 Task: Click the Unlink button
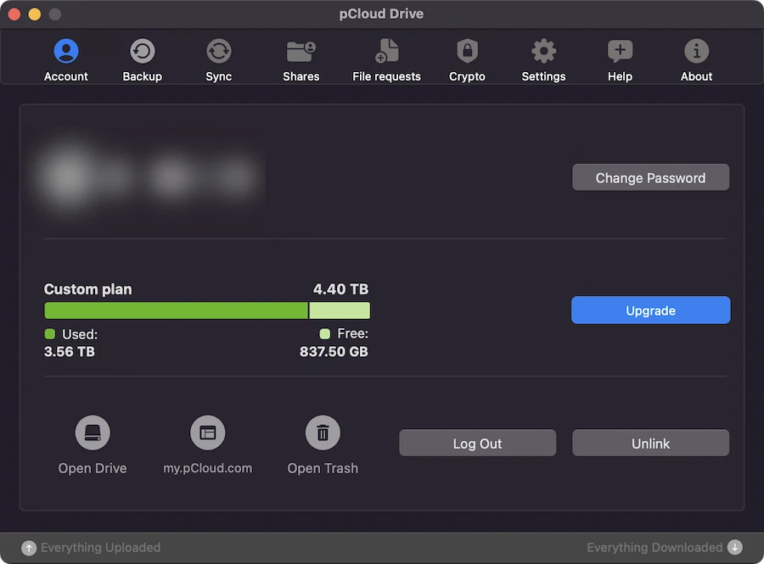[x=650, y=443]
